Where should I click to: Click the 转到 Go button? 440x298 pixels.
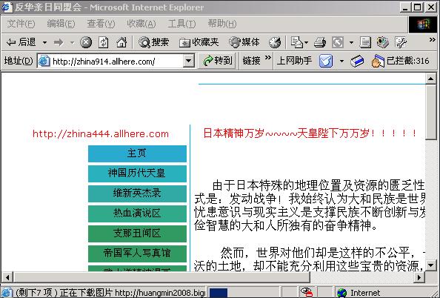218,61
